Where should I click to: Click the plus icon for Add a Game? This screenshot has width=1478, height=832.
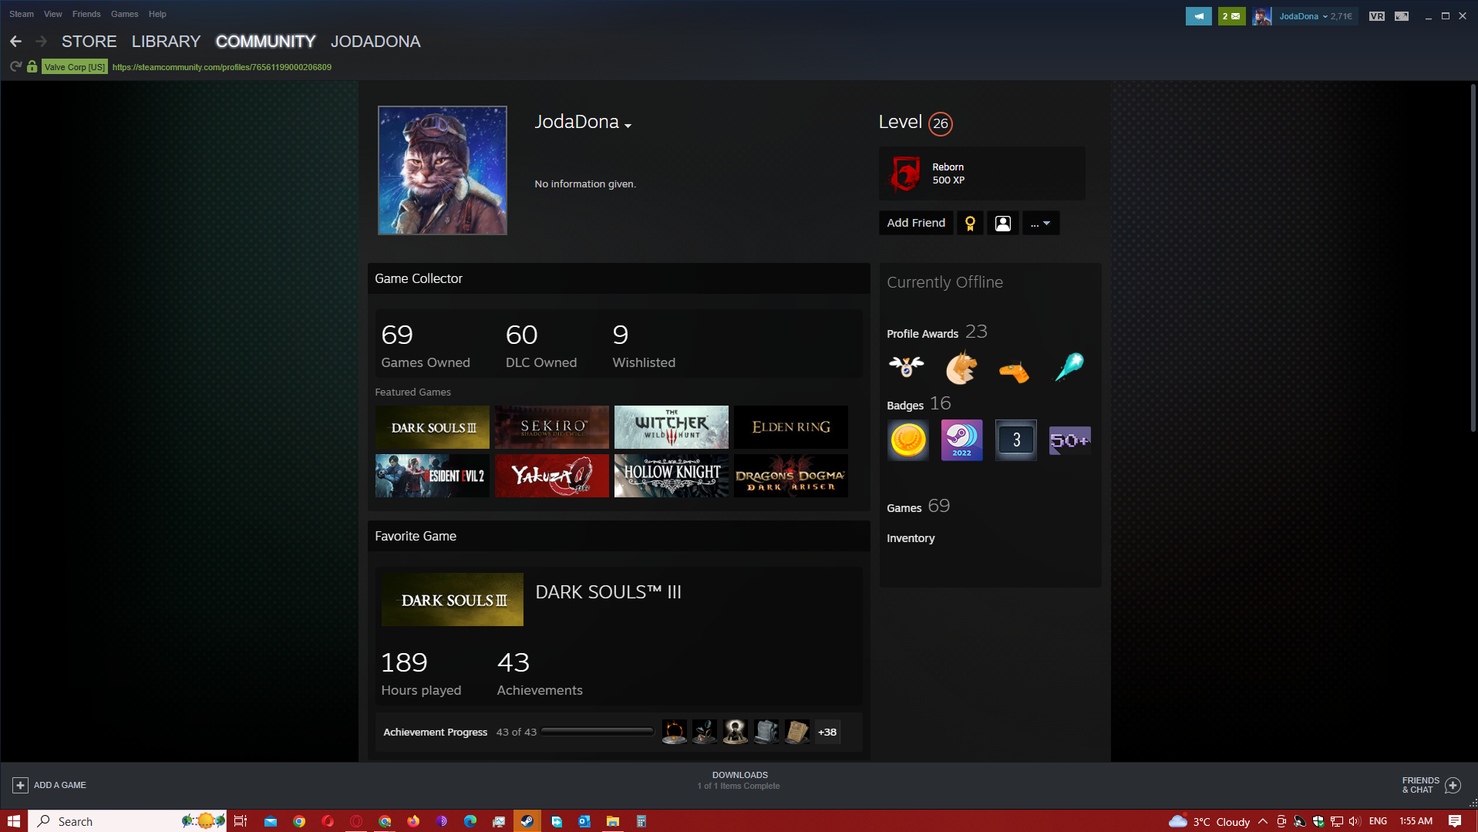(x=20, y=785)
